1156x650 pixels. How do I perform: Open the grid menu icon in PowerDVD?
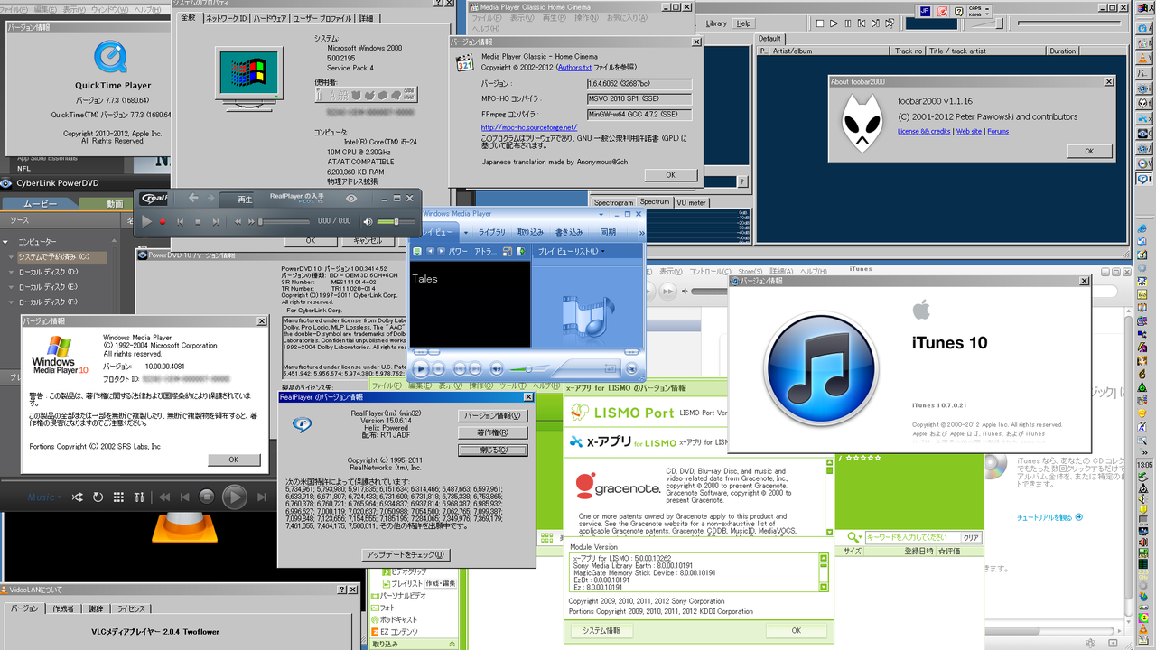click(118, 497)
